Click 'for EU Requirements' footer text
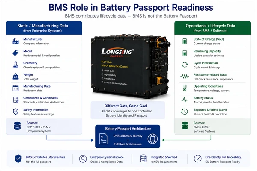 [x=164, y=162]
